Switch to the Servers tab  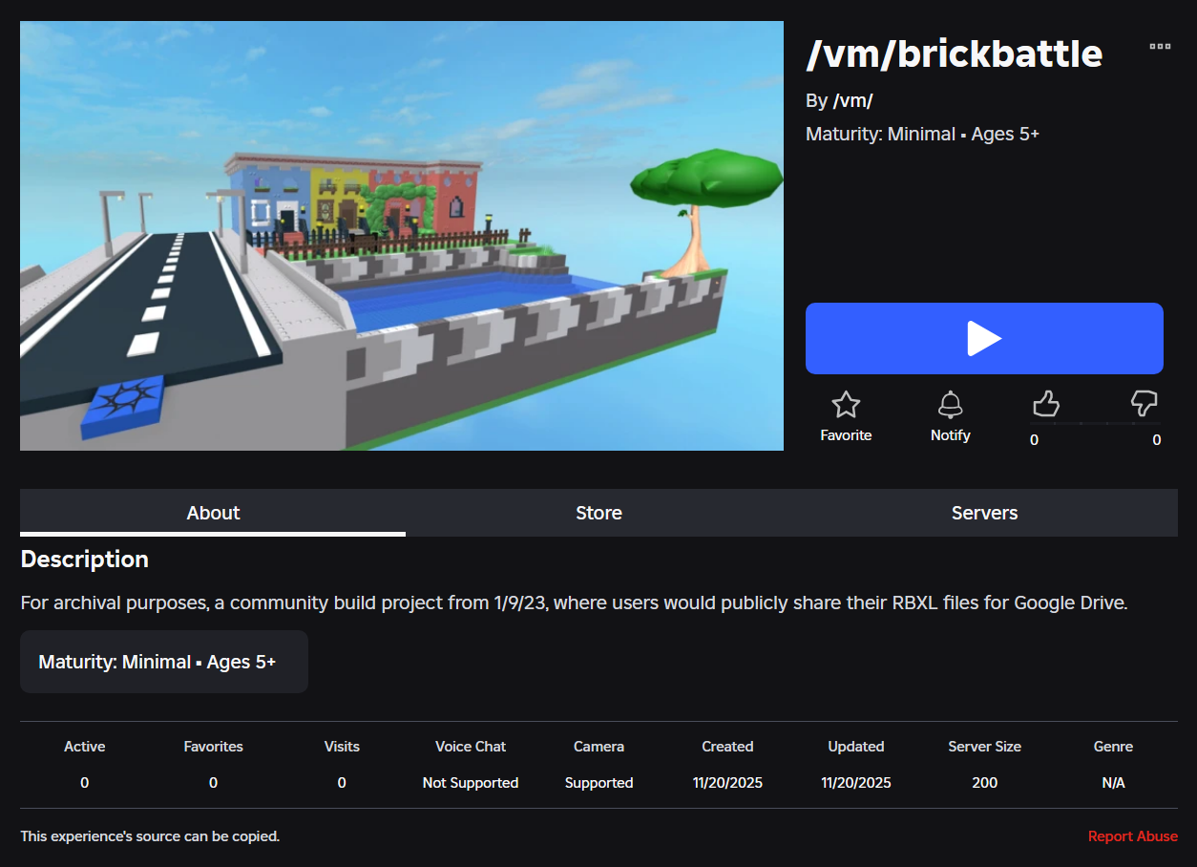pyautogui.click(x=984, y=513)
